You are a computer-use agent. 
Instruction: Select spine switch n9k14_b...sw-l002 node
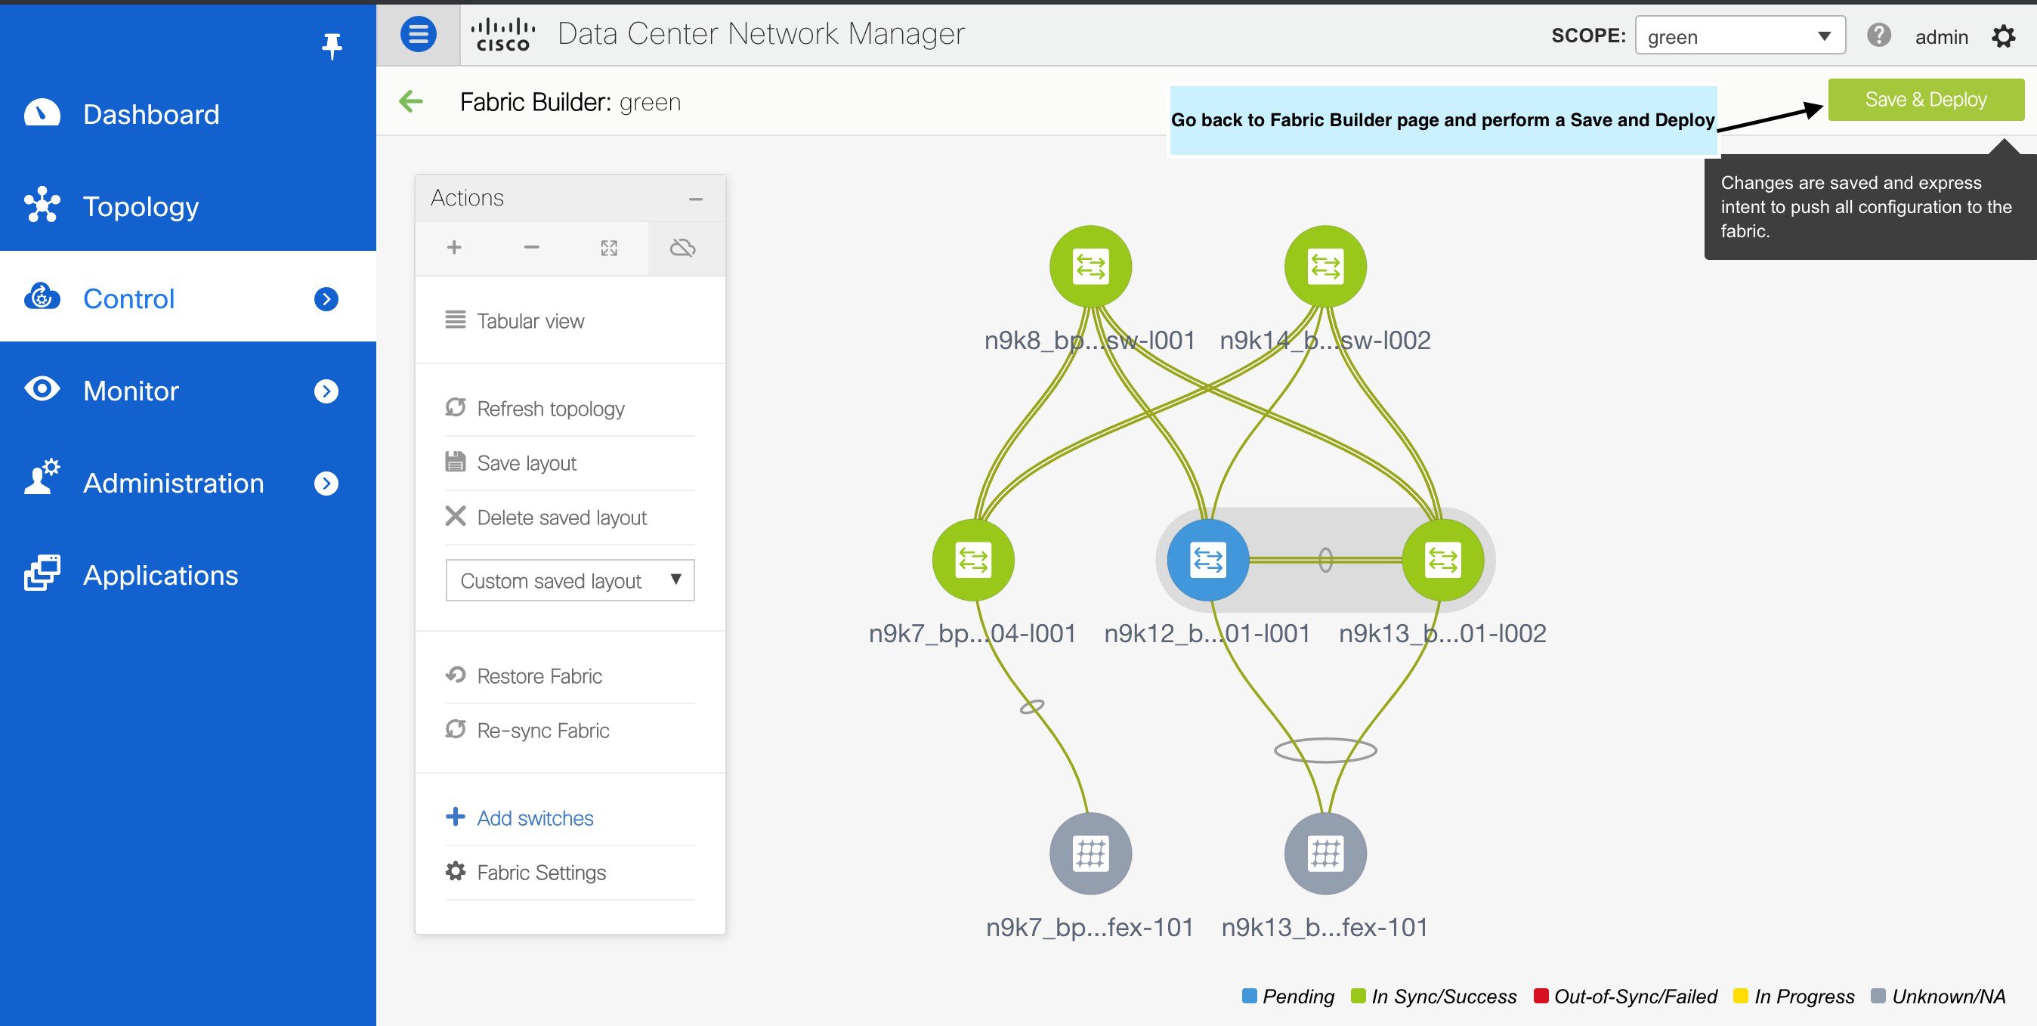point(1325,267)
